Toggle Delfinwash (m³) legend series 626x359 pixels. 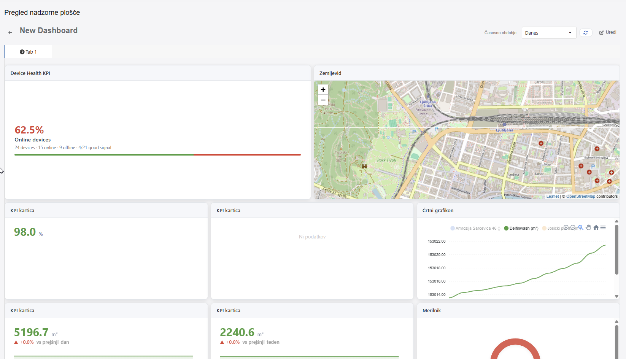pyautogui.click(x=521, y=229)
